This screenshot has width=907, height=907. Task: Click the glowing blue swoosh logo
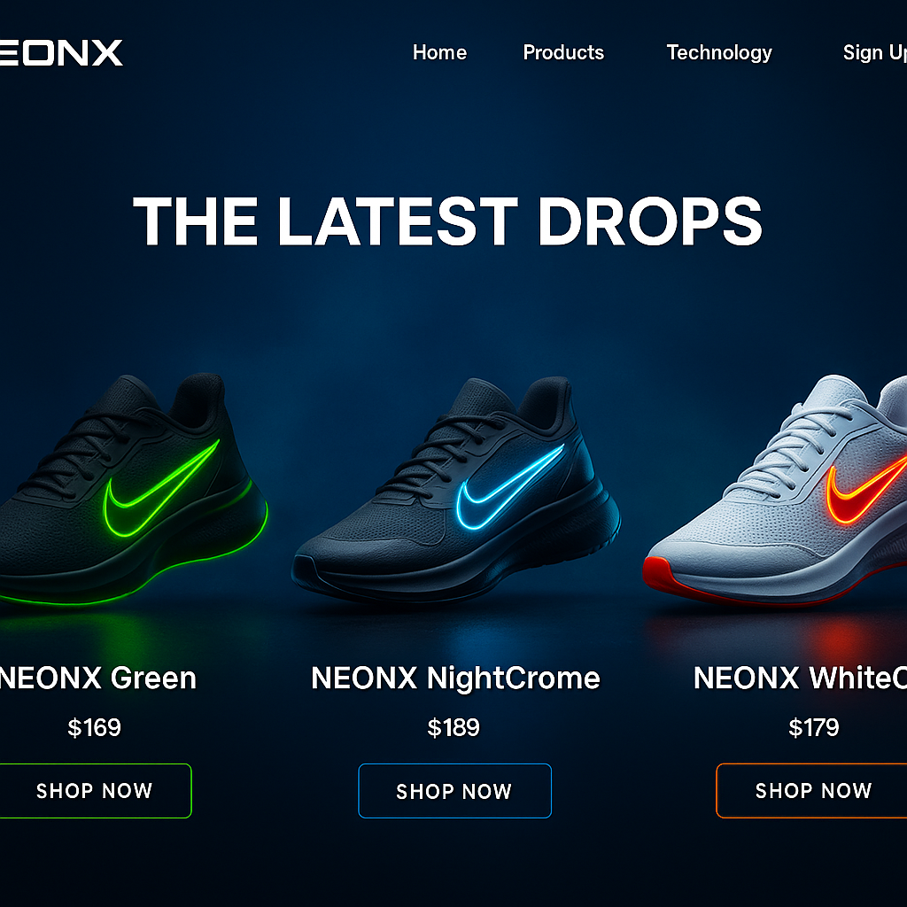pyautogui.click(x=510, y=487)
